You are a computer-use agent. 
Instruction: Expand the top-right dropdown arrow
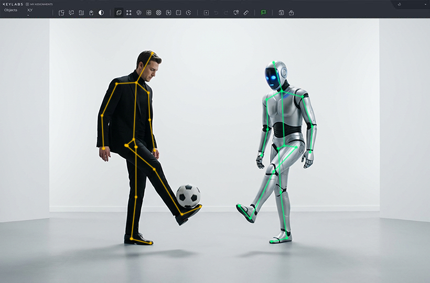[x=425, y=4]
